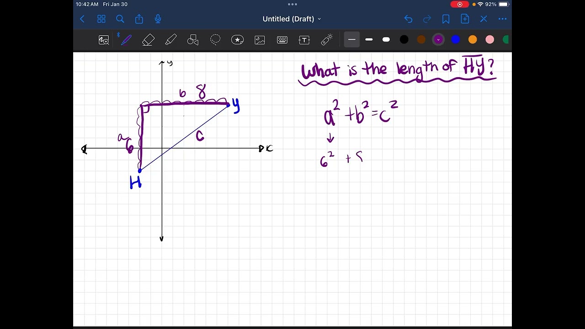Pick the pink pen color
The height and width of the screenshot is (329, 585).
click(x=490, y=40)
